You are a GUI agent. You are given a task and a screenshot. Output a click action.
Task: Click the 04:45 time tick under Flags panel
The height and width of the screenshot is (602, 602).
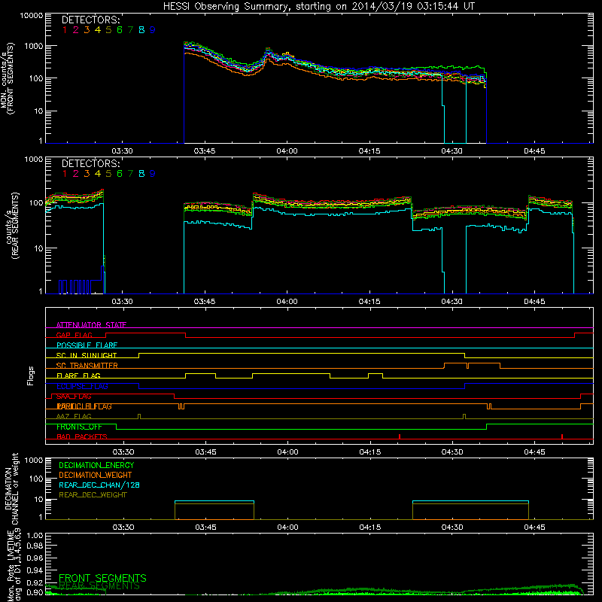(534, 452)
